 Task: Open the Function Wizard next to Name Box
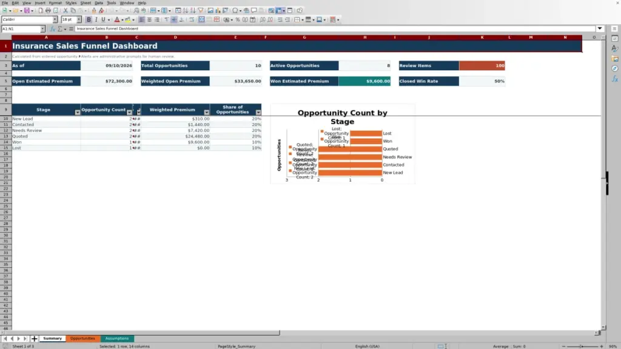coord(52,28)
